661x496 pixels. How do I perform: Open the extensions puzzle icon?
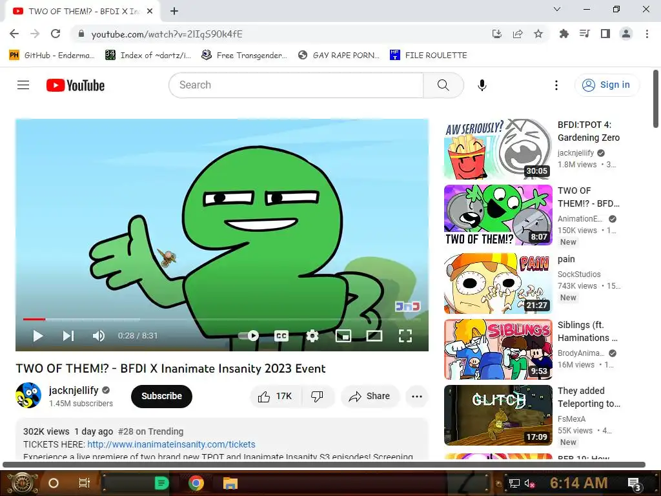tap(564, 34)
